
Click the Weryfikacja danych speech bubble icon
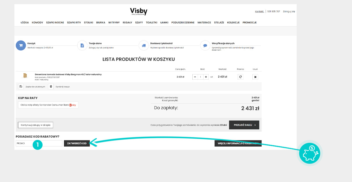[x=205, y=45]
